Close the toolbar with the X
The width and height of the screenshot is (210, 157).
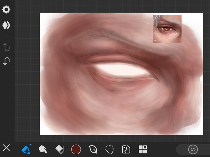click(6, 148)
